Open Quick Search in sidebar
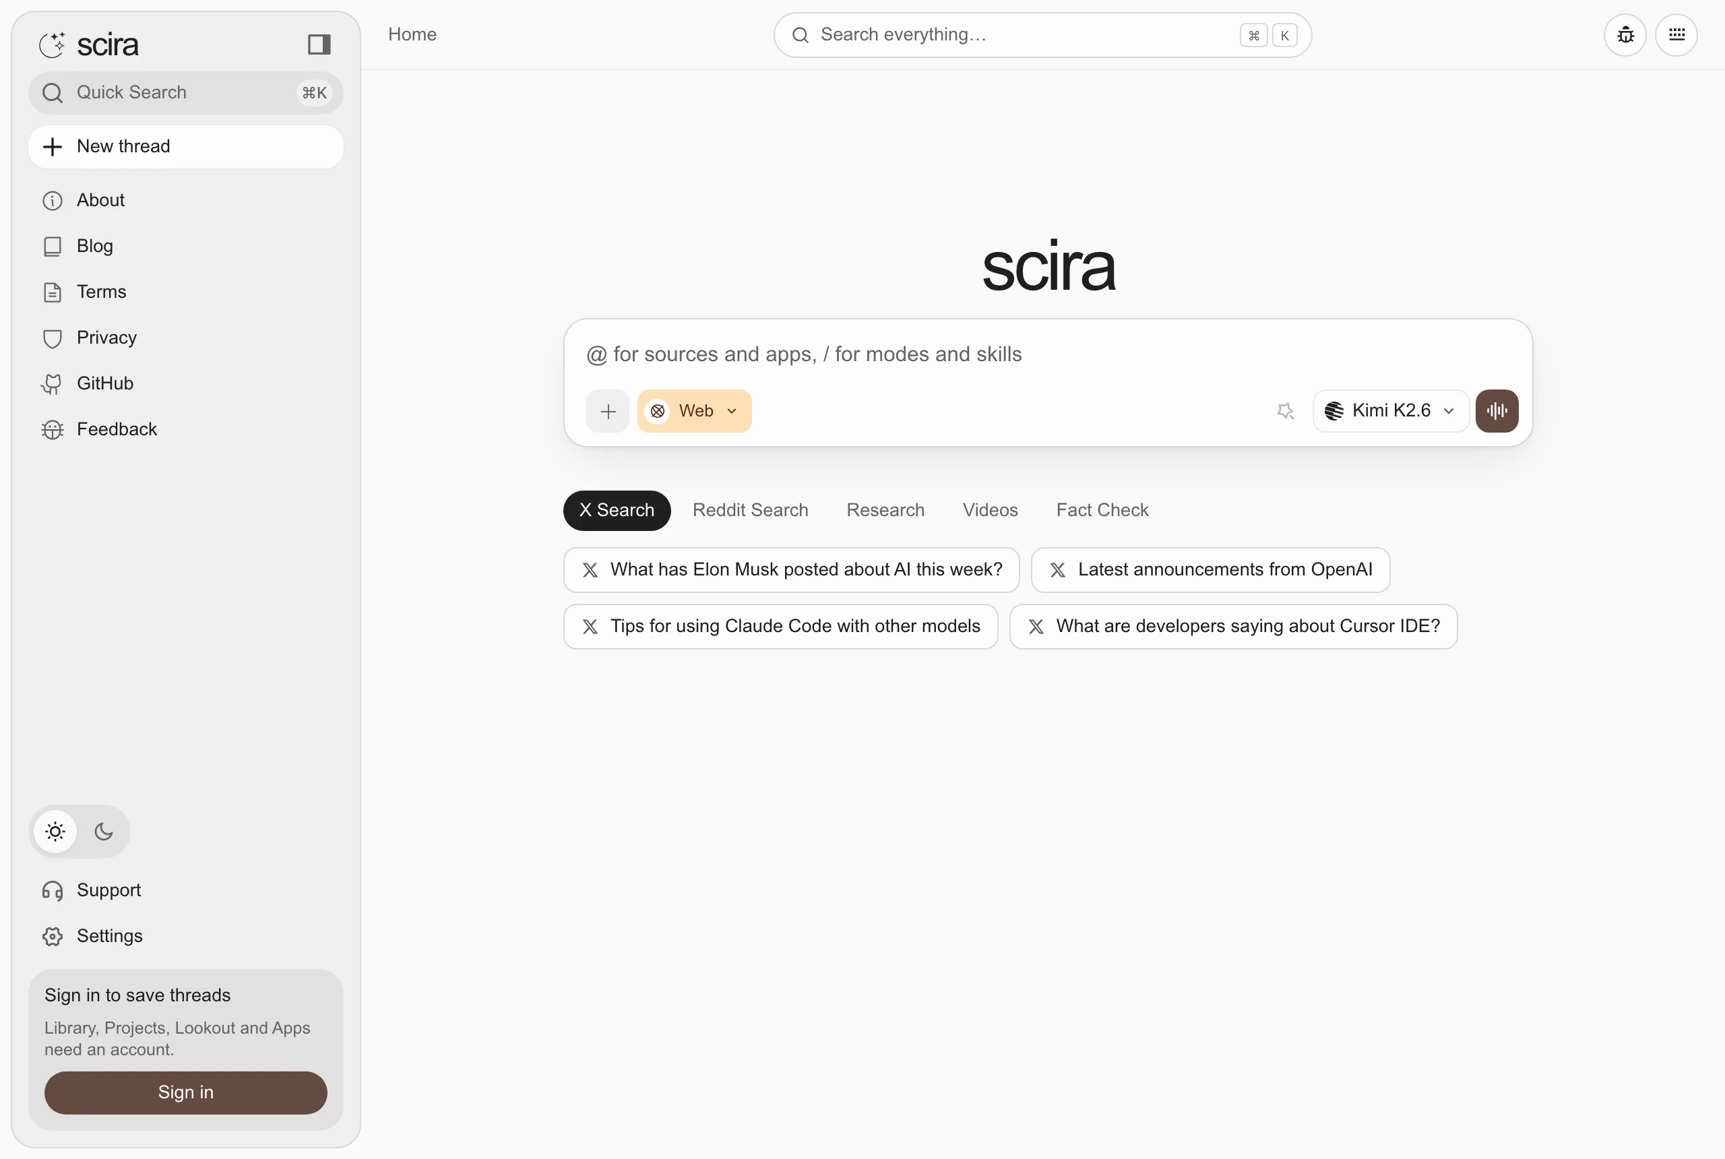 (185, 92)
